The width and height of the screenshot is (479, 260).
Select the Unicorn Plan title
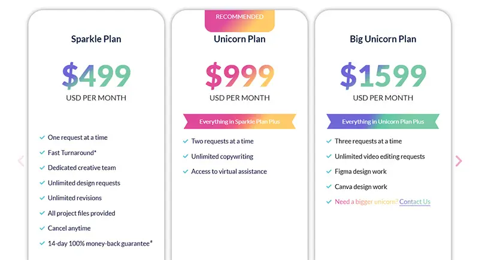click(239, 39)
